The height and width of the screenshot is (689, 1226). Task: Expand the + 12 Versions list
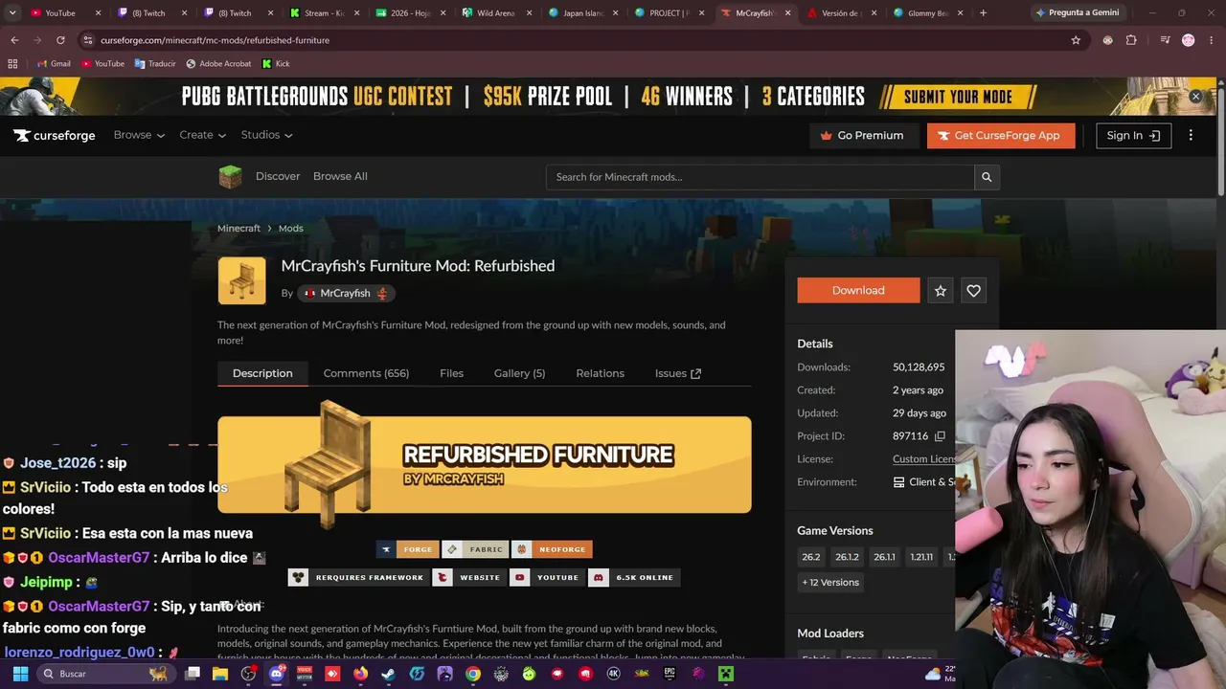[x=830, y=582]
